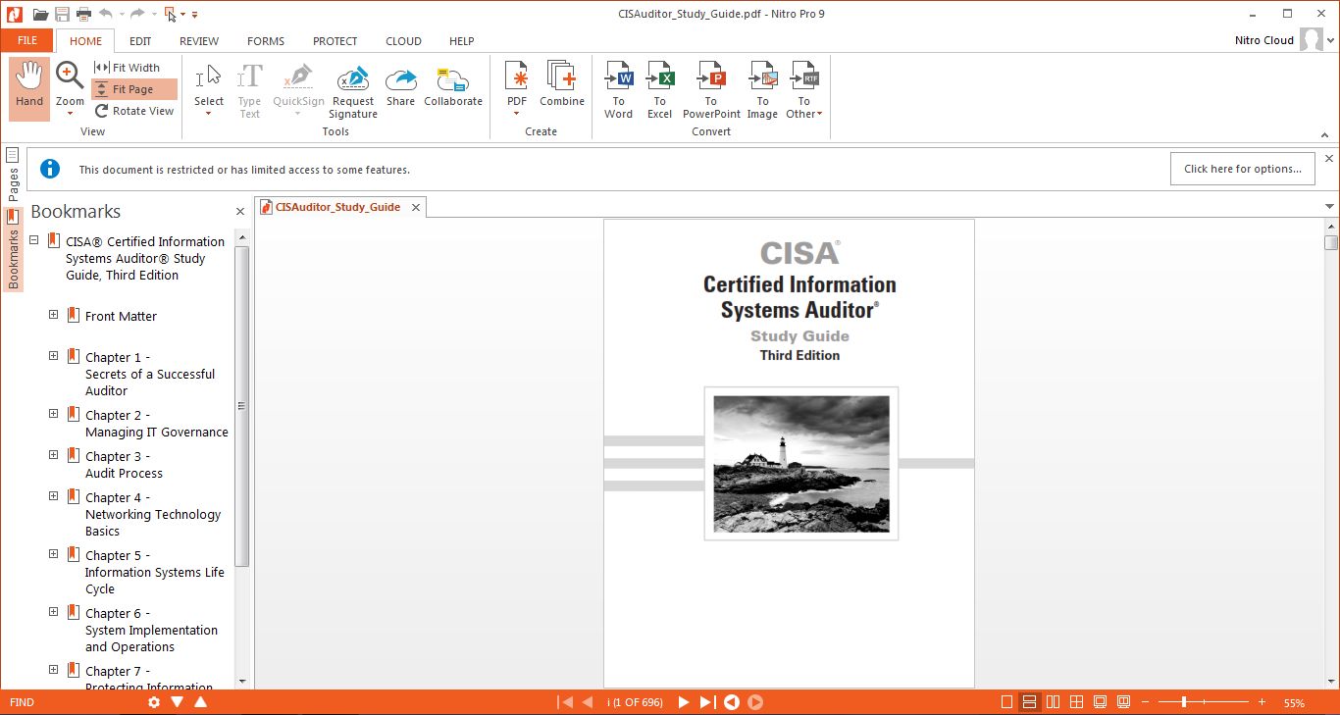Image resolution: width=1340 pixels, height=715 pixels.
Task: Click the FIND search field
Action: [75, 702]
